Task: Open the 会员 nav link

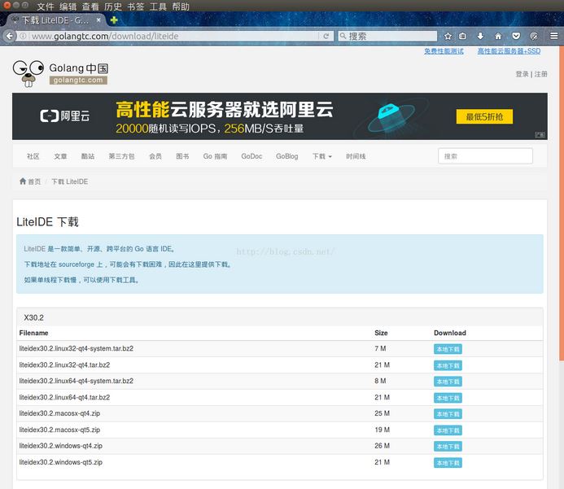Action: pos(155,156)
